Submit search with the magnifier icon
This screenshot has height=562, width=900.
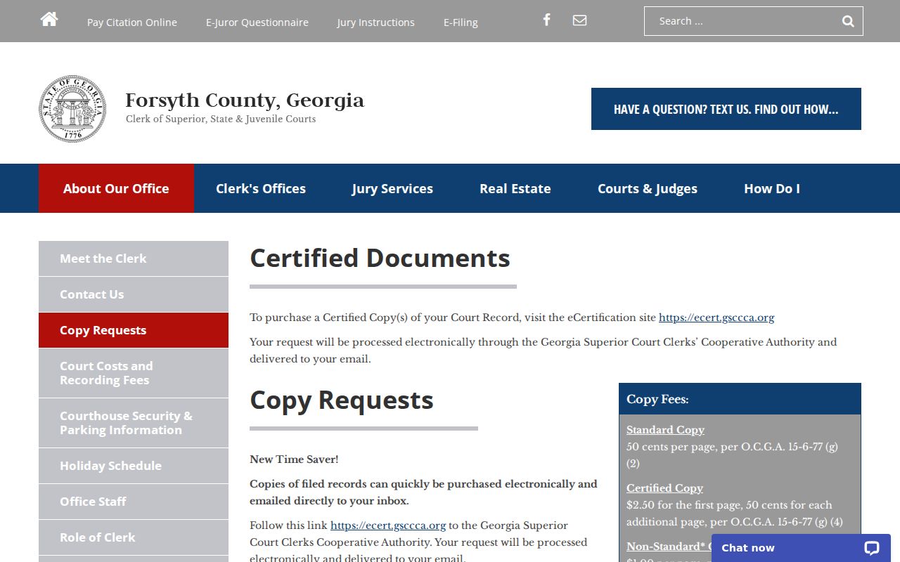pos(848,21)
